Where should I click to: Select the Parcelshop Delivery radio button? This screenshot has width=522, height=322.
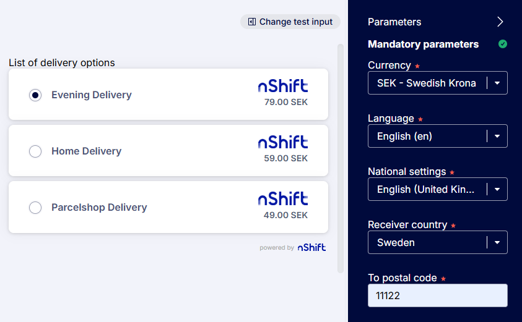coord(35,208)
